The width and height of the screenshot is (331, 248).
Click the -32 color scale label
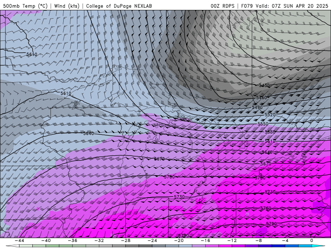(99, 241)
